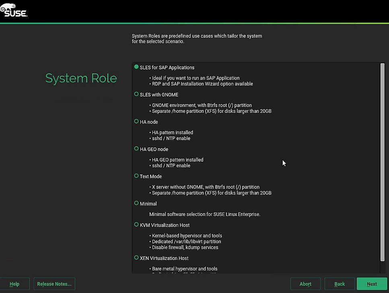Image resolution: width=389 pixels, height=293 pixels.
Task: Click 'Dedicated /var/lib/libvirt partition' text
Action: (x=186, y=241)
